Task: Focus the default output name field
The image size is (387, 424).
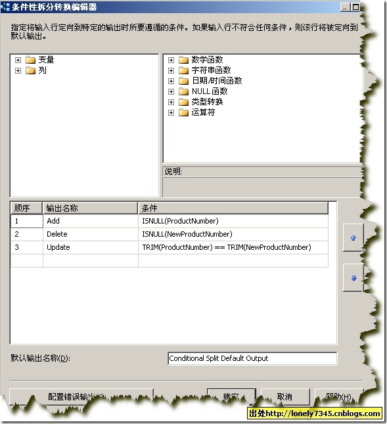Action: pos(252,358)
